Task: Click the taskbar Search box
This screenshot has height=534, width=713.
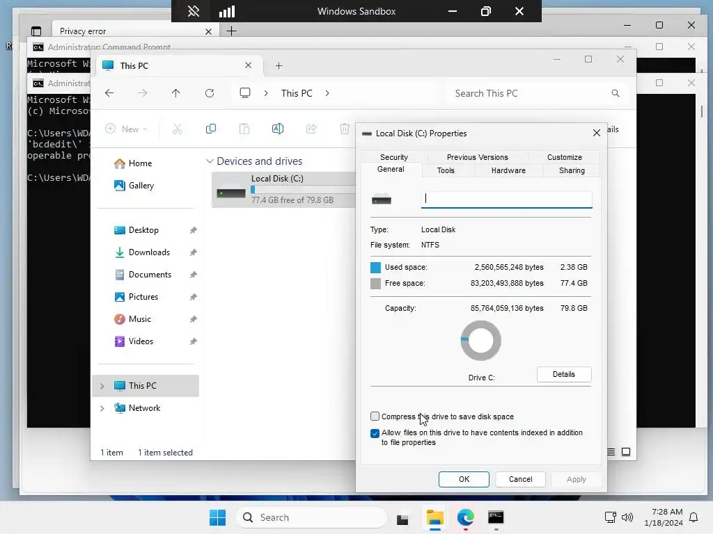Action: pyautogui.click(x=311, y=517)
